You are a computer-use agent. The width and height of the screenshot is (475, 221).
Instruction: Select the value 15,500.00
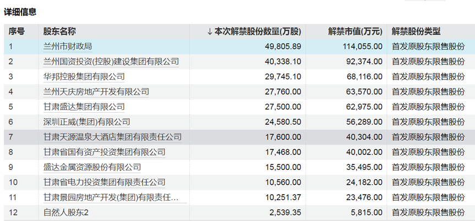(x=283, y=167)
